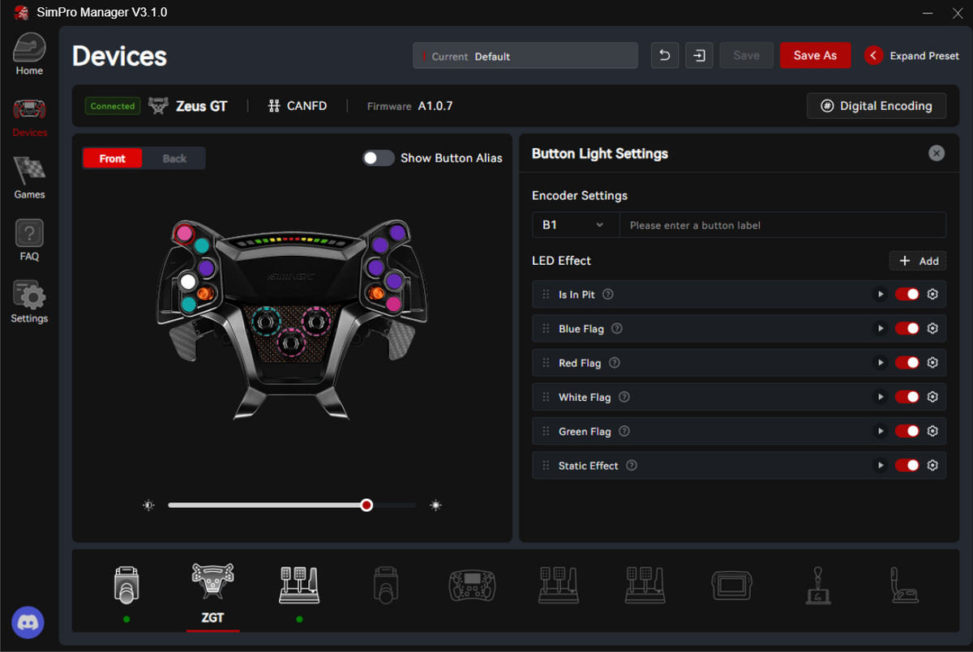This screenshot has height=652, width=973.
Task: Disable the Is In Pit effect
Action: (907, 295)
